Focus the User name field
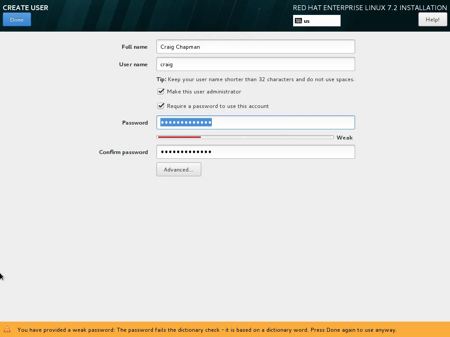The height and width of the screenshot is (337, 450). (x=256, y=64)
